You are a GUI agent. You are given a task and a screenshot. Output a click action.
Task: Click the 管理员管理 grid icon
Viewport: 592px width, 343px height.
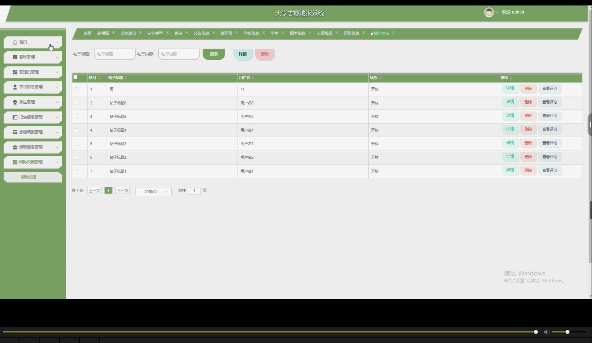15,72
